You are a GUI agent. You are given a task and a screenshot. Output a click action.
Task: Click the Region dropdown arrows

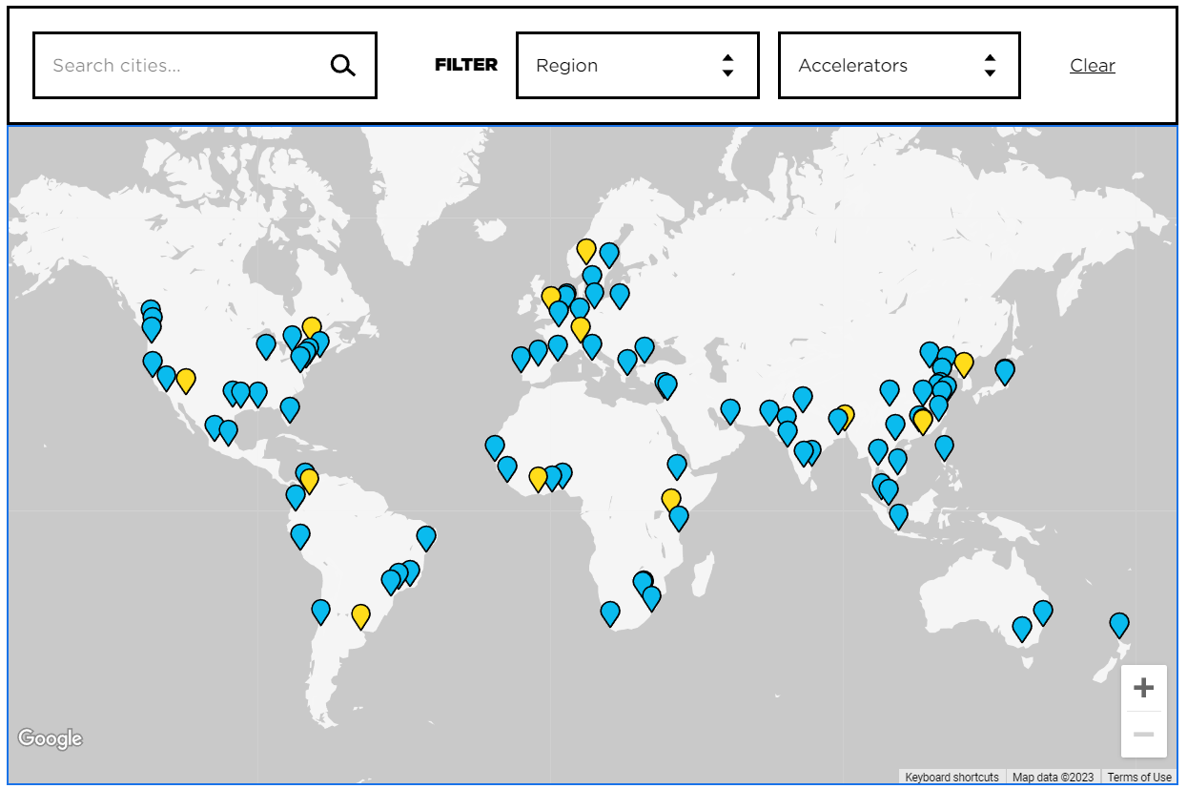click(x=727, y=66)
